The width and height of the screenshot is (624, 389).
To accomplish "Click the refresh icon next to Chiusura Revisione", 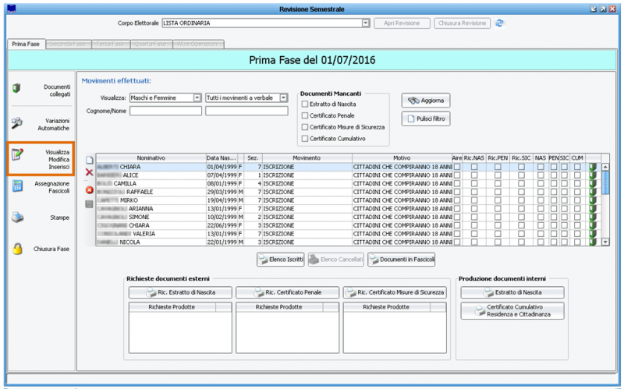I will 500,23.
